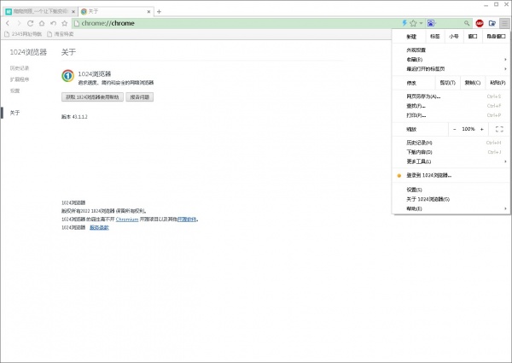Click the magnifier search icon in toolbar
Viewport: 512px width, 363px height.
point(468,23)
